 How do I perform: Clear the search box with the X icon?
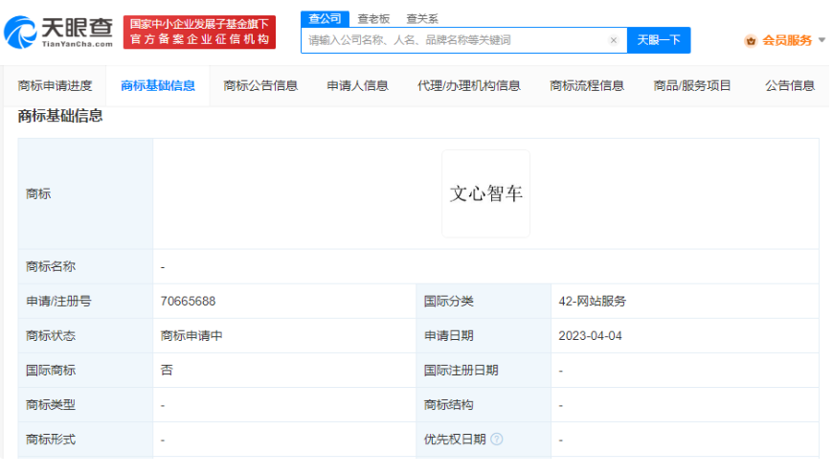click(x=613, y=40)
